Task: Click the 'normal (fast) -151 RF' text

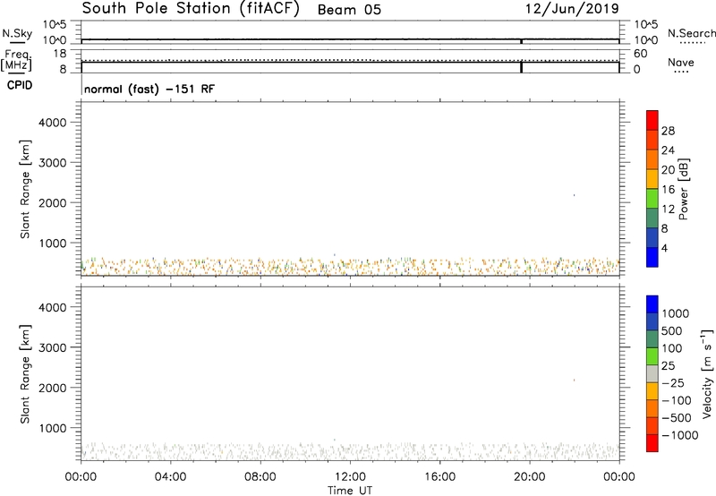Action: pos(149,89)
